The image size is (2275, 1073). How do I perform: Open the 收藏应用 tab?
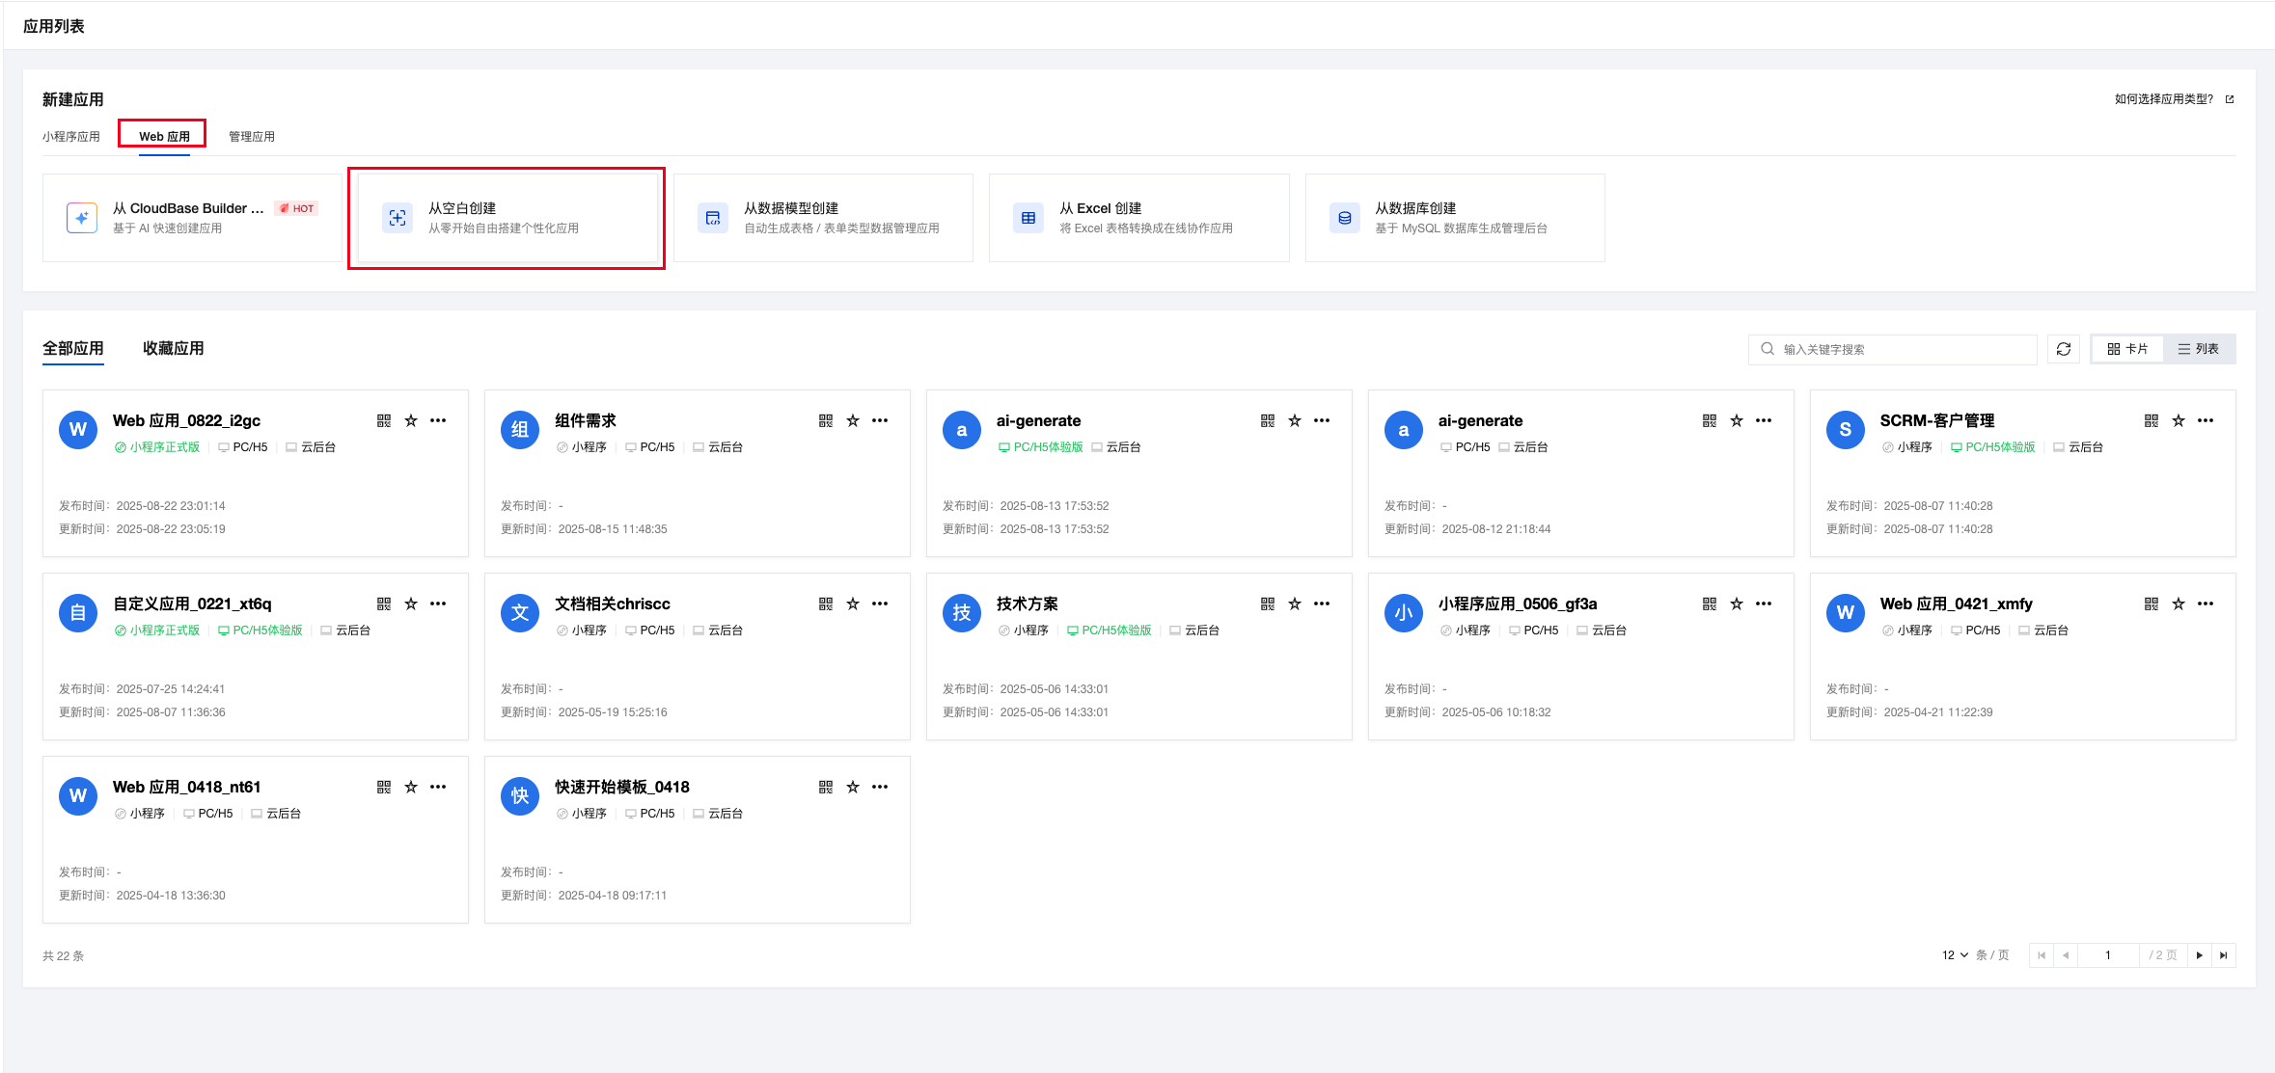[174, 348]
